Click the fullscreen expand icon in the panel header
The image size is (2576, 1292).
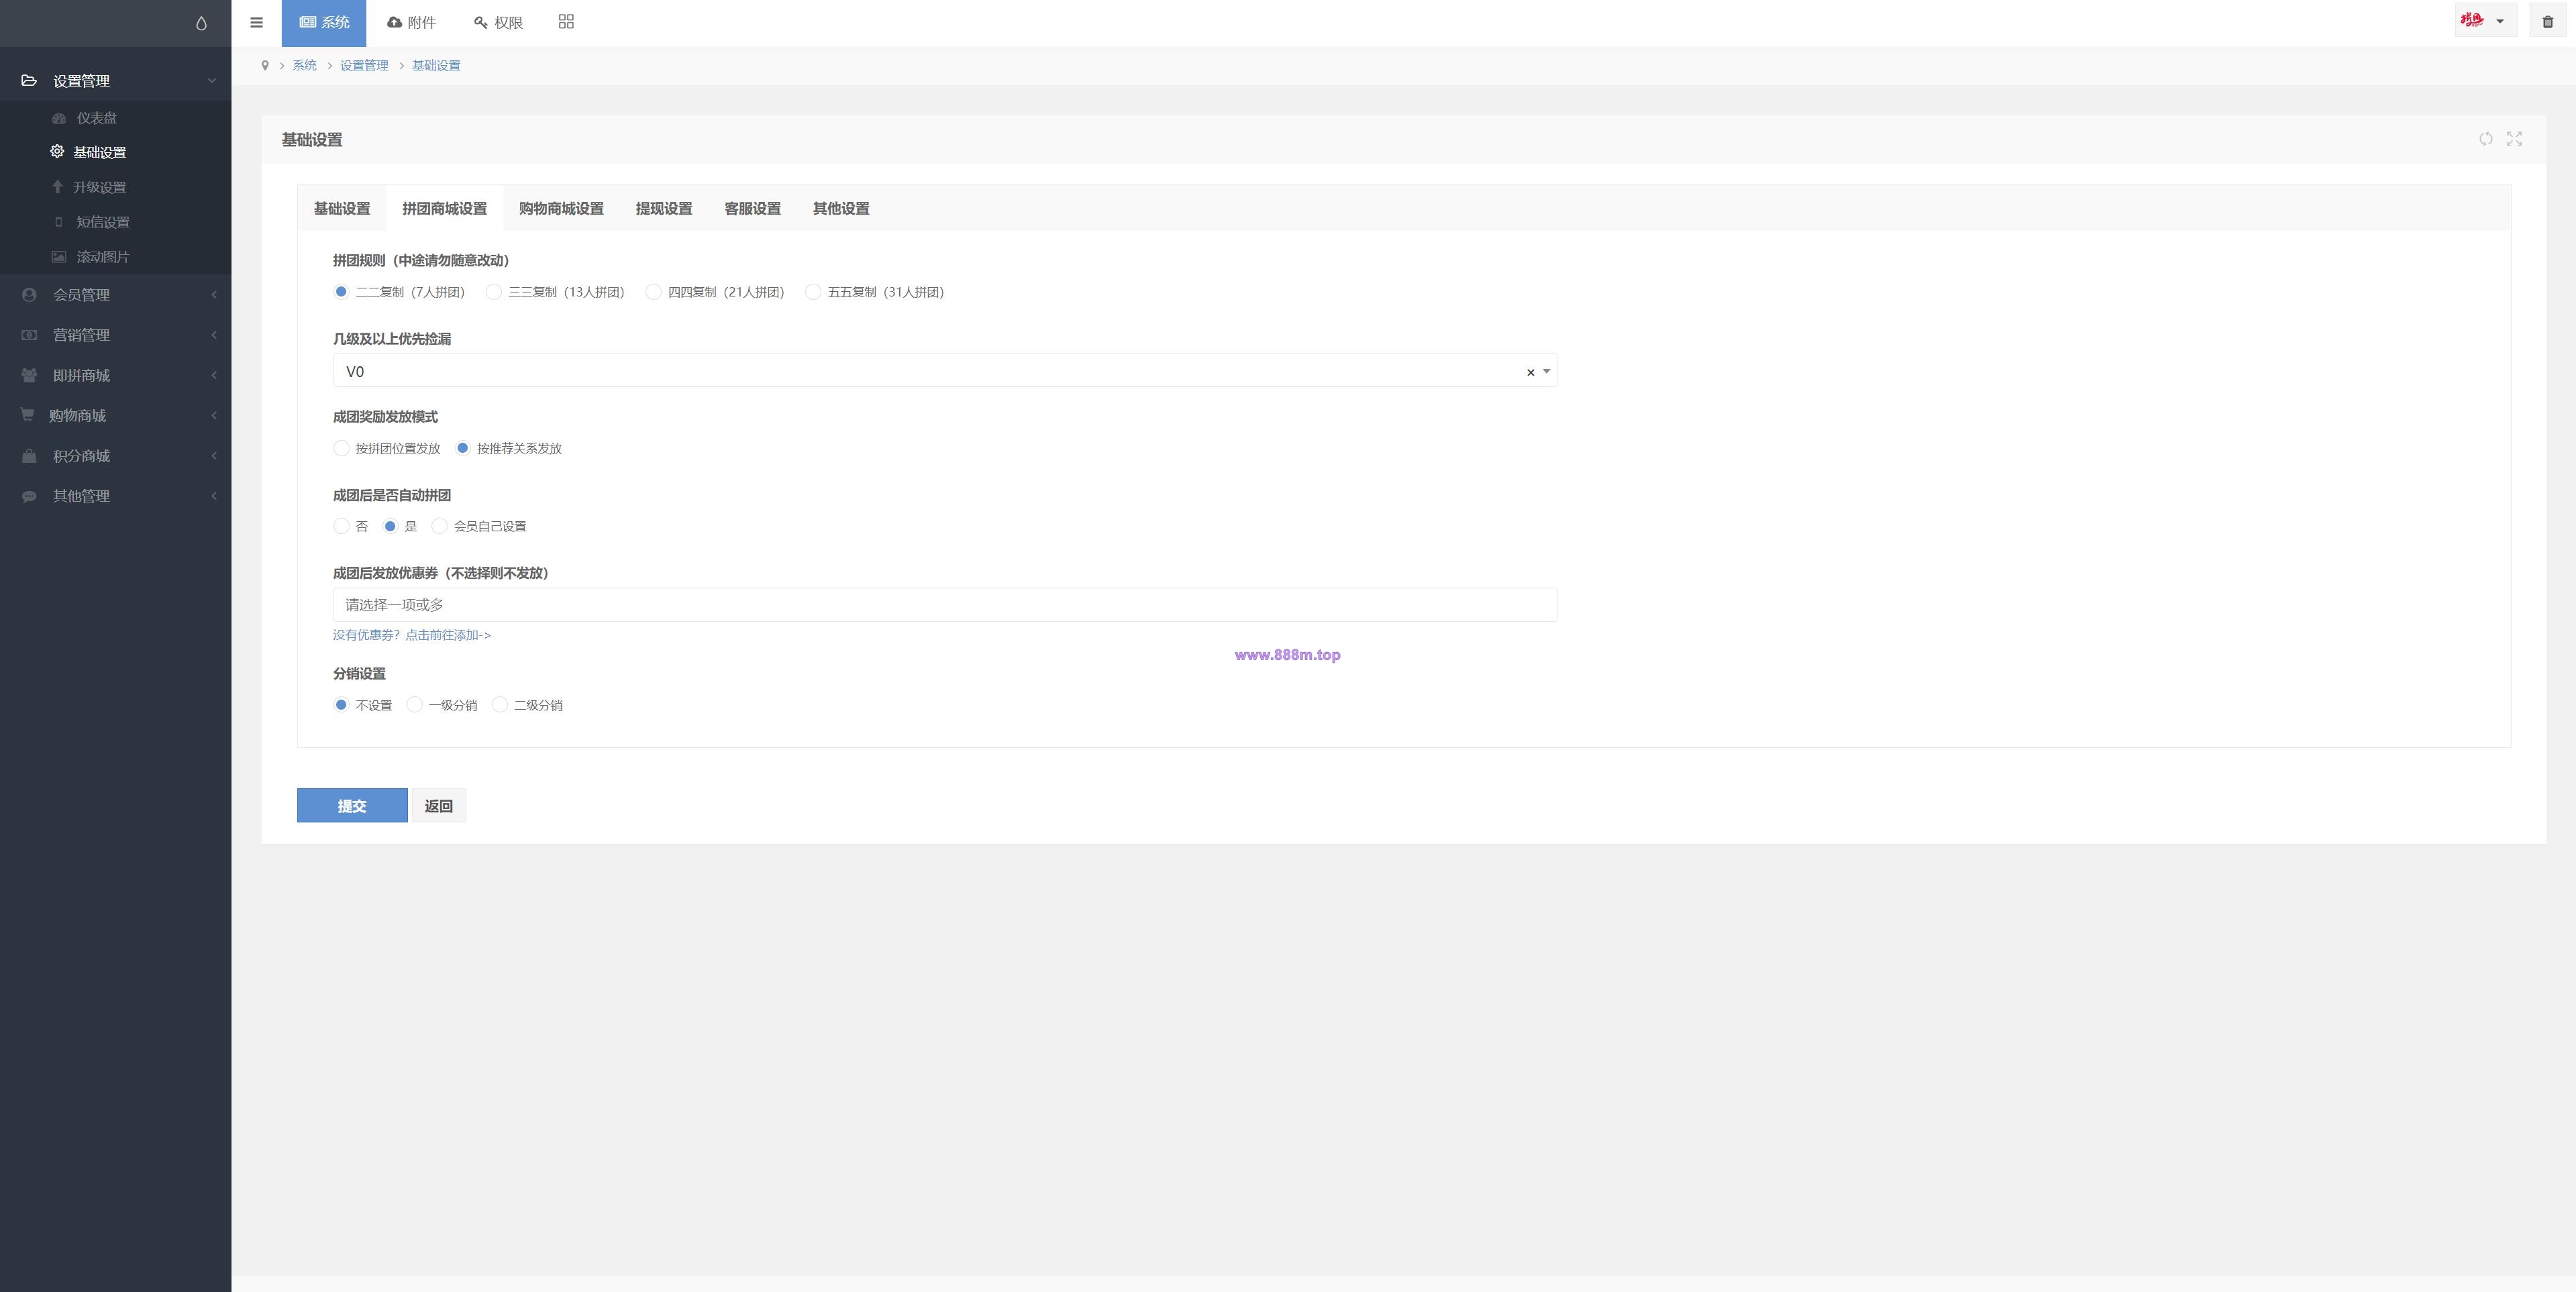click(2514, 139)
